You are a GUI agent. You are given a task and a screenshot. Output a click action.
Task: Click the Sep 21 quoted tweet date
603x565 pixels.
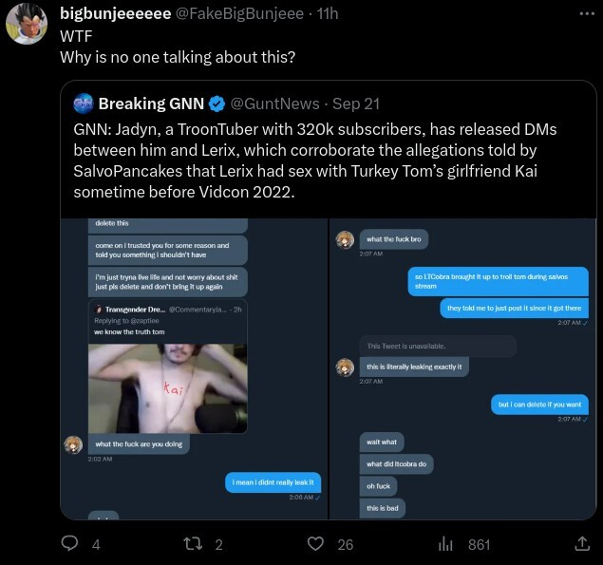[x=356, y=104]
